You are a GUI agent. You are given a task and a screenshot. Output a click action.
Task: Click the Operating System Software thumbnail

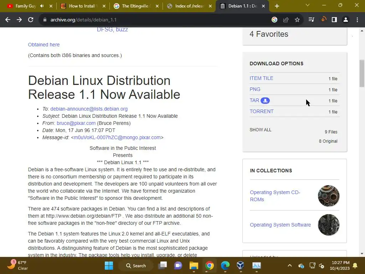click(328, 225)
